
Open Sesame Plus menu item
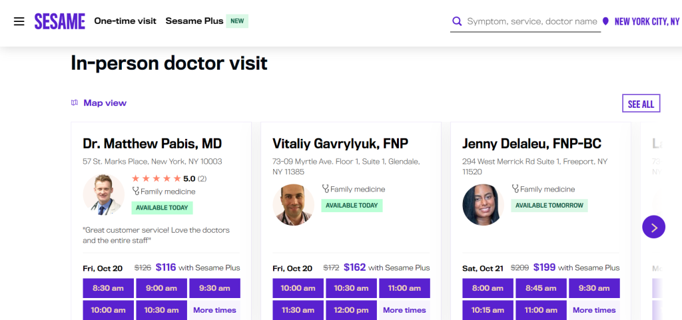click(x=194, y=21)
